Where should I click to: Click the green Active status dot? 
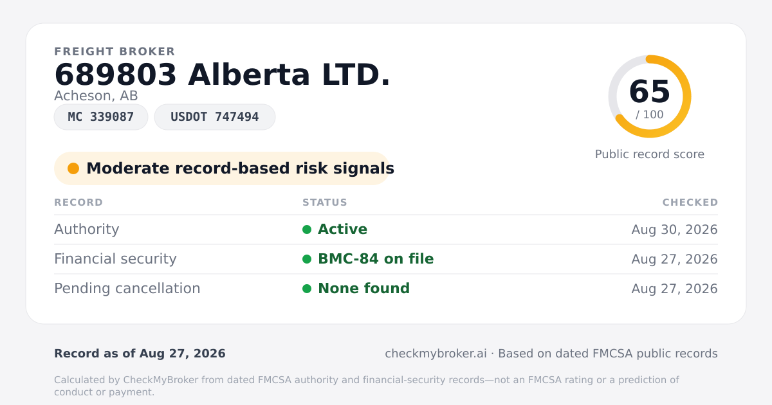click(x=307, y=230)
